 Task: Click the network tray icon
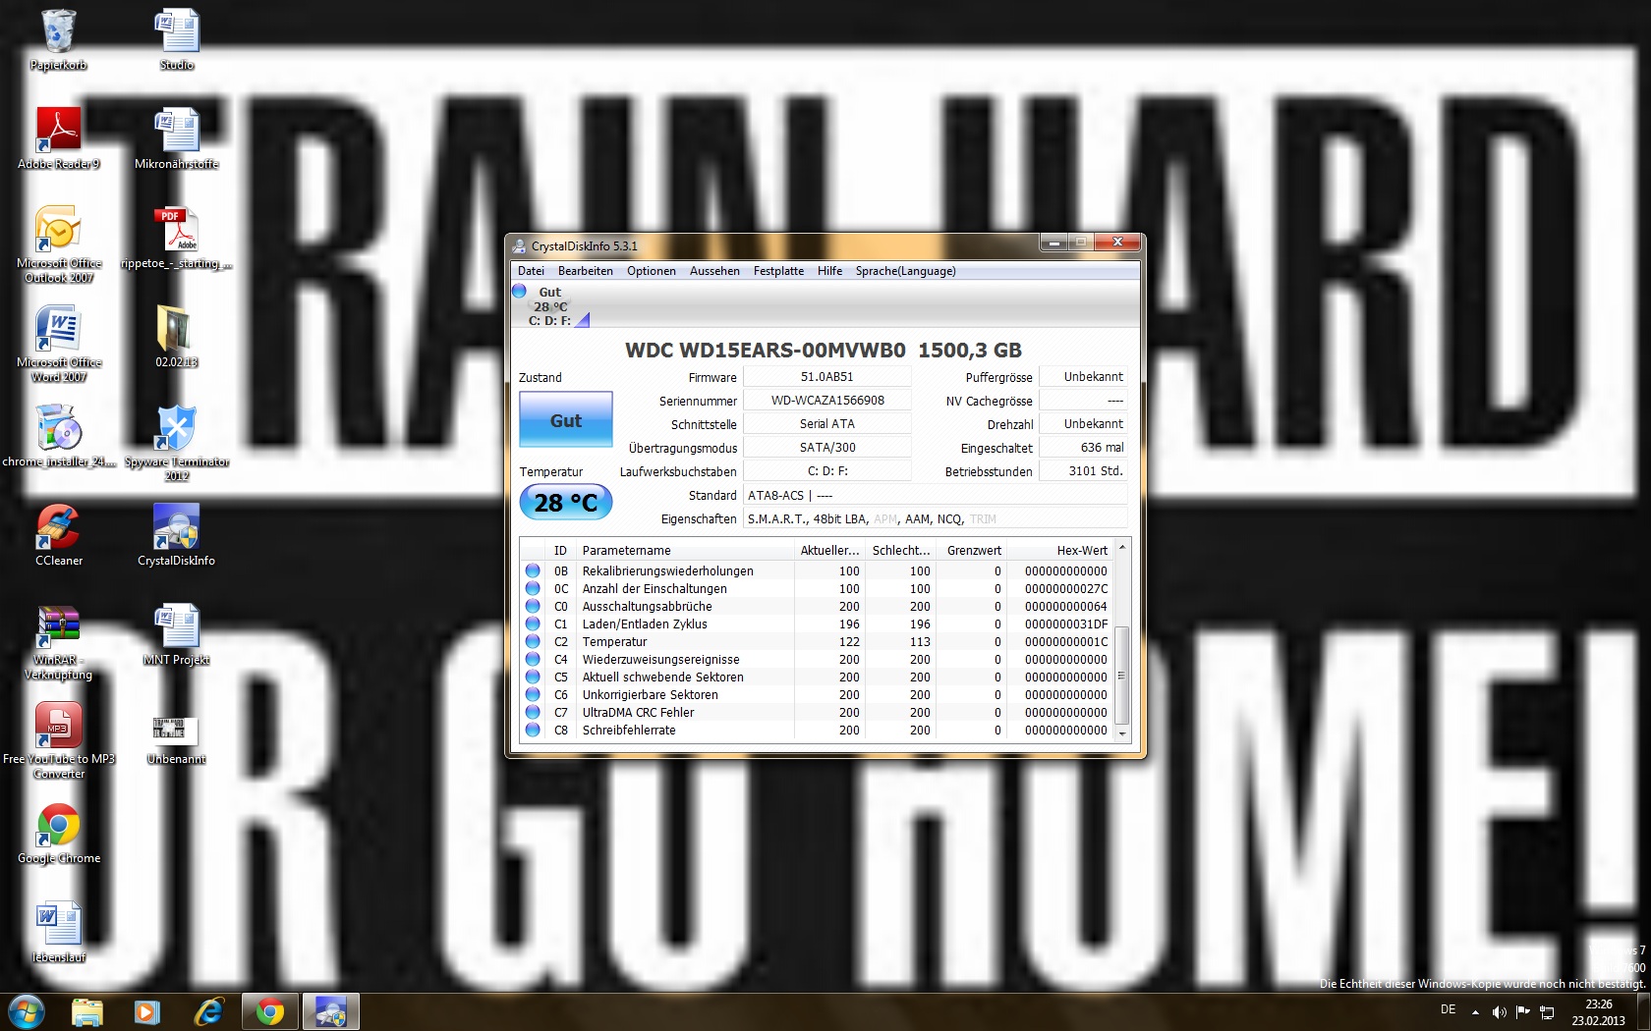[x=1547, y=1012]
